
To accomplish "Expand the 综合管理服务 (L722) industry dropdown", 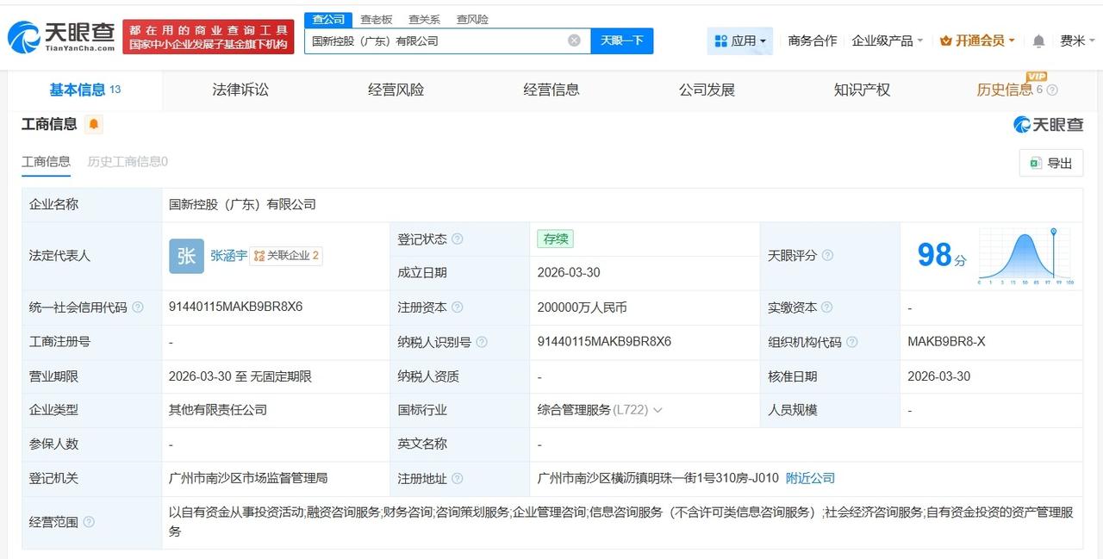I will click(x=658, y=410).
